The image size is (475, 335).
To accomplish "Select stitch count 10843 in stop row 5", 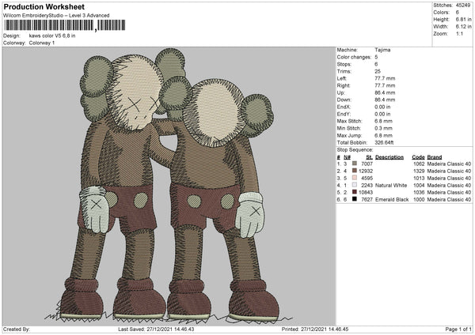I will tap(366, 193).
